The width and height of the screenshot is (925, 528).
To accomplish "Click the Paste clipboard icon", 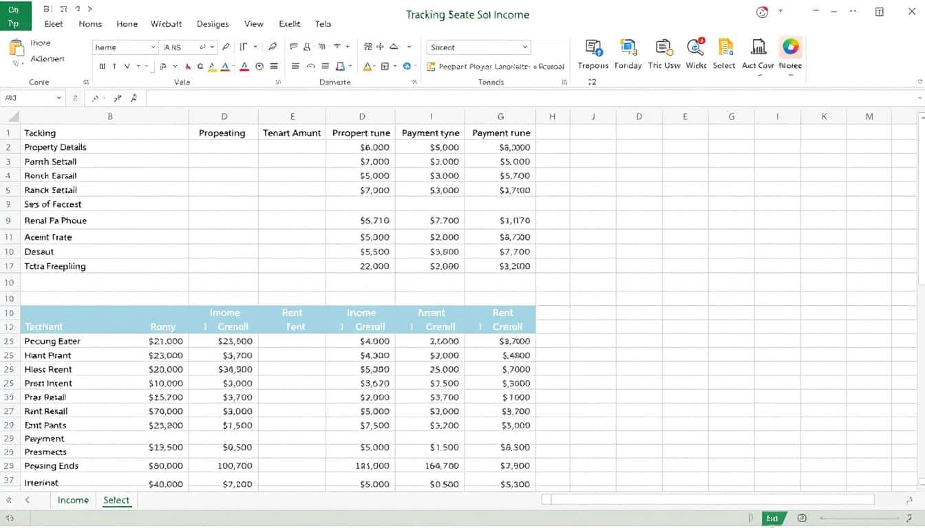I will click(x=16, y=48).
